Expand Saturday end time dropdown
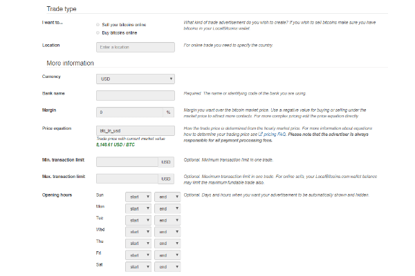Viewport: 415px width, 276px height. (x=166, y=266)
